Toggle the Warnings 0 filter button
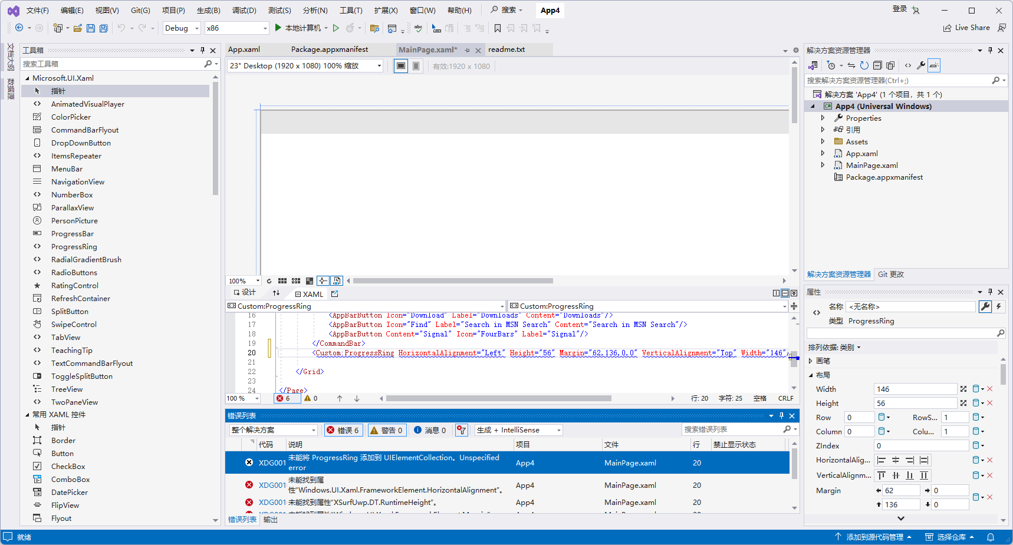 coord(386,430)
